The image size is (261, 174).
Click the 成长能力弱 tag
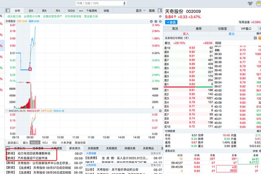14,16
